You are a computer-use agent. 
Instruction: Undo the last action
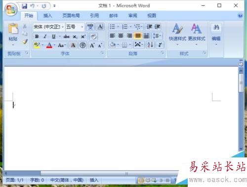(33, 6)
